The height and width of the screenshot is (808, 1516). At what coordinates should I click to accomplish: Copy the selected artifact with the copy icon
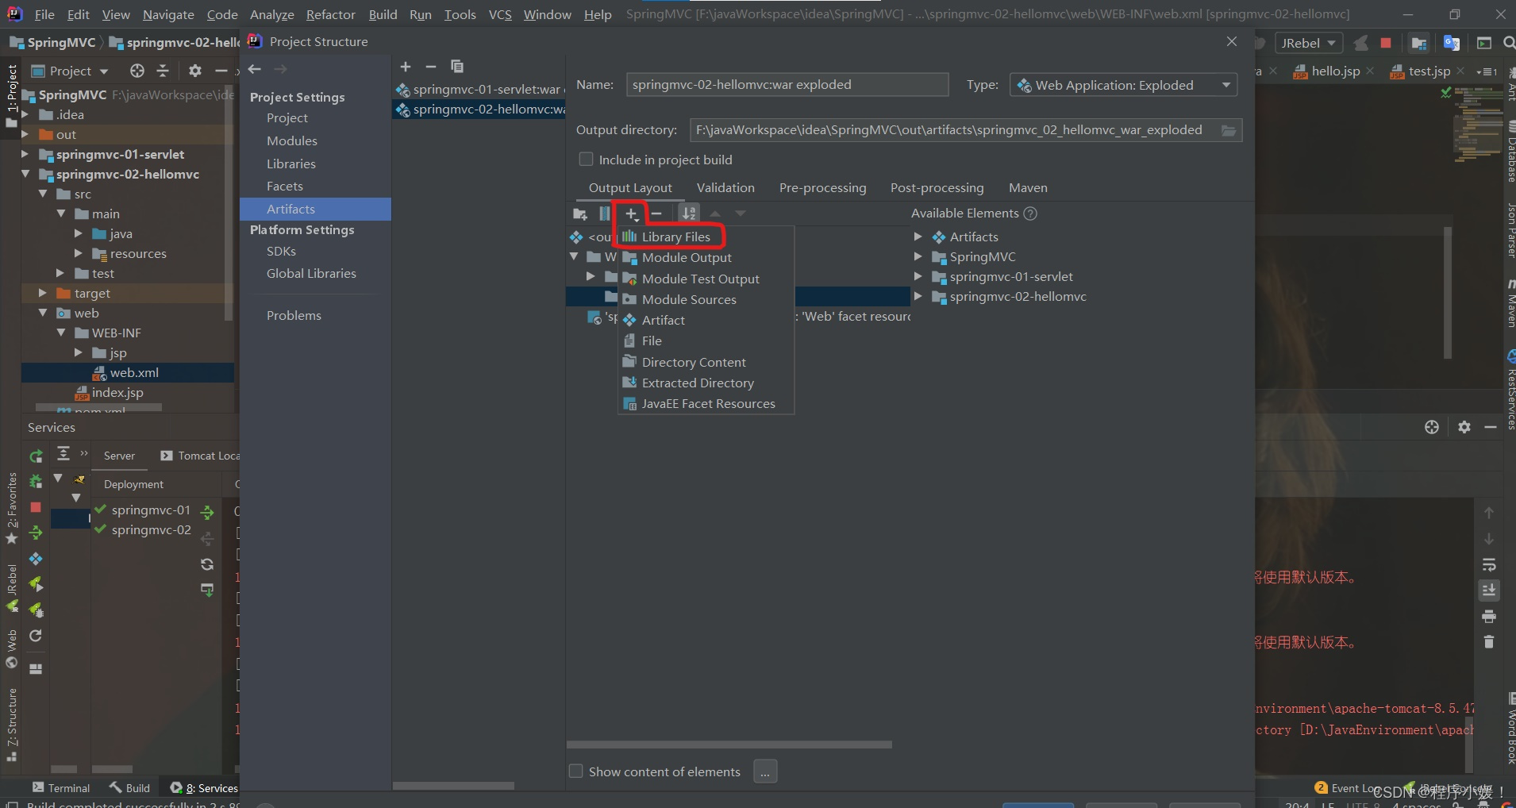click(457, 67)
